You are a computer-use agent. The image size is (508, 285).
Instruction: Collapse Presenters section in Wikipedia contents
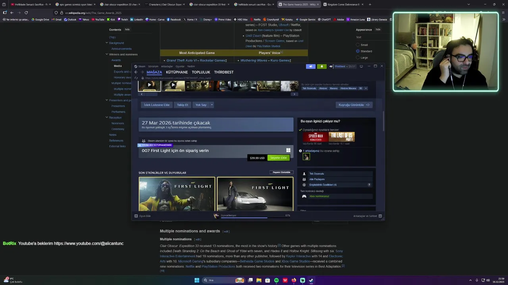(x=107, y=100)
